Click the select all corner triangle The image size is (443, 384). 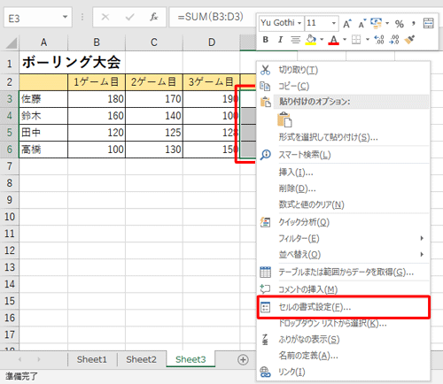click(x=12, y=43)
